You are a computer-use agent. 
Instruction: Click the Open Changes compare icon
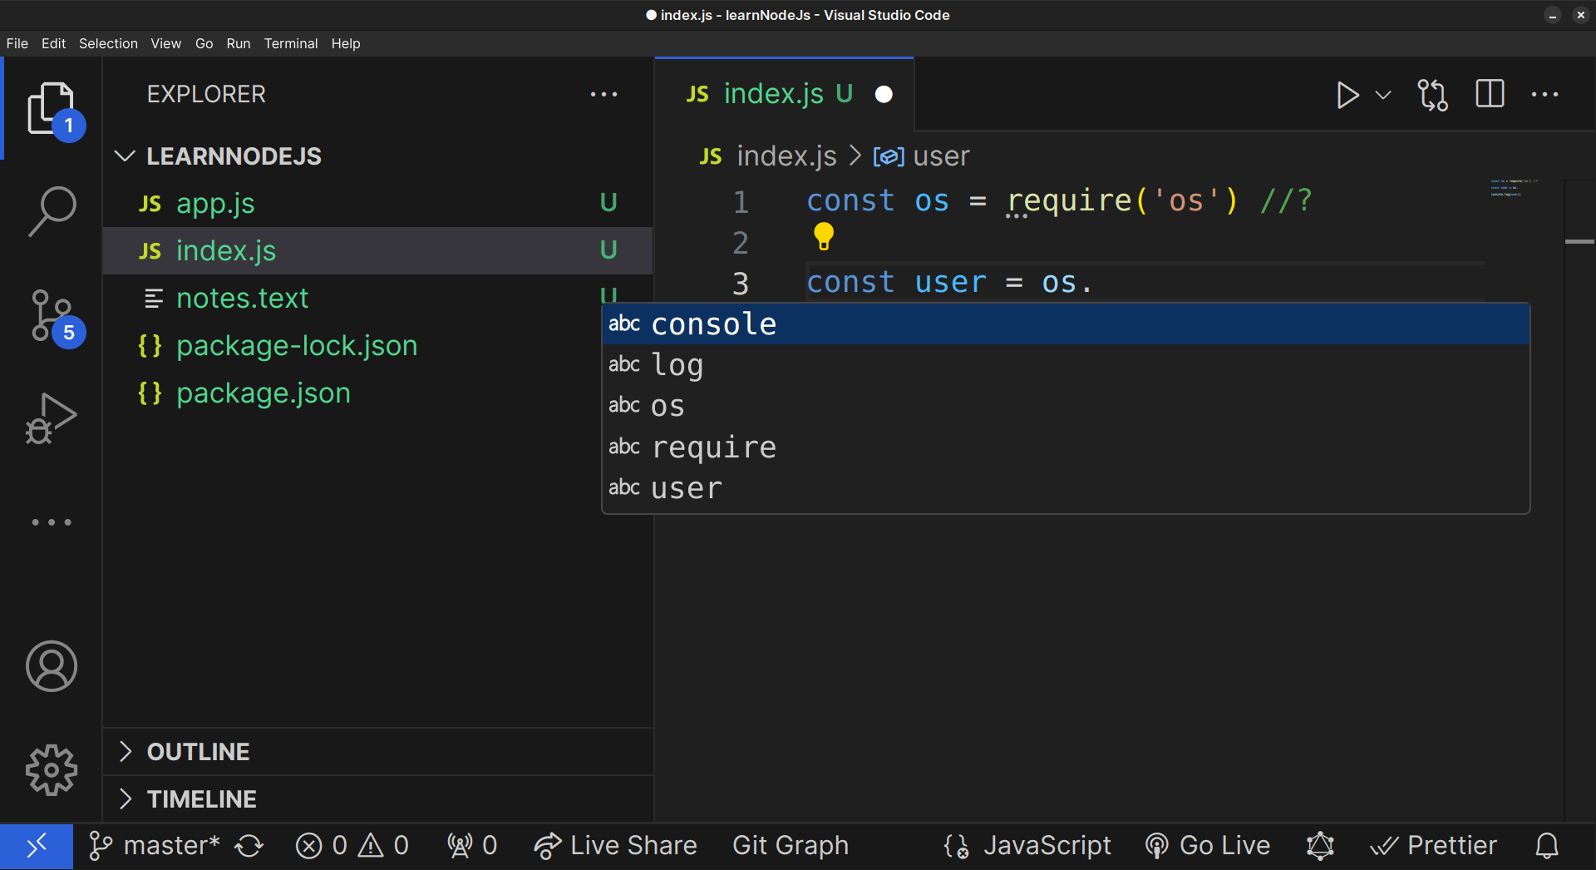1432,95
